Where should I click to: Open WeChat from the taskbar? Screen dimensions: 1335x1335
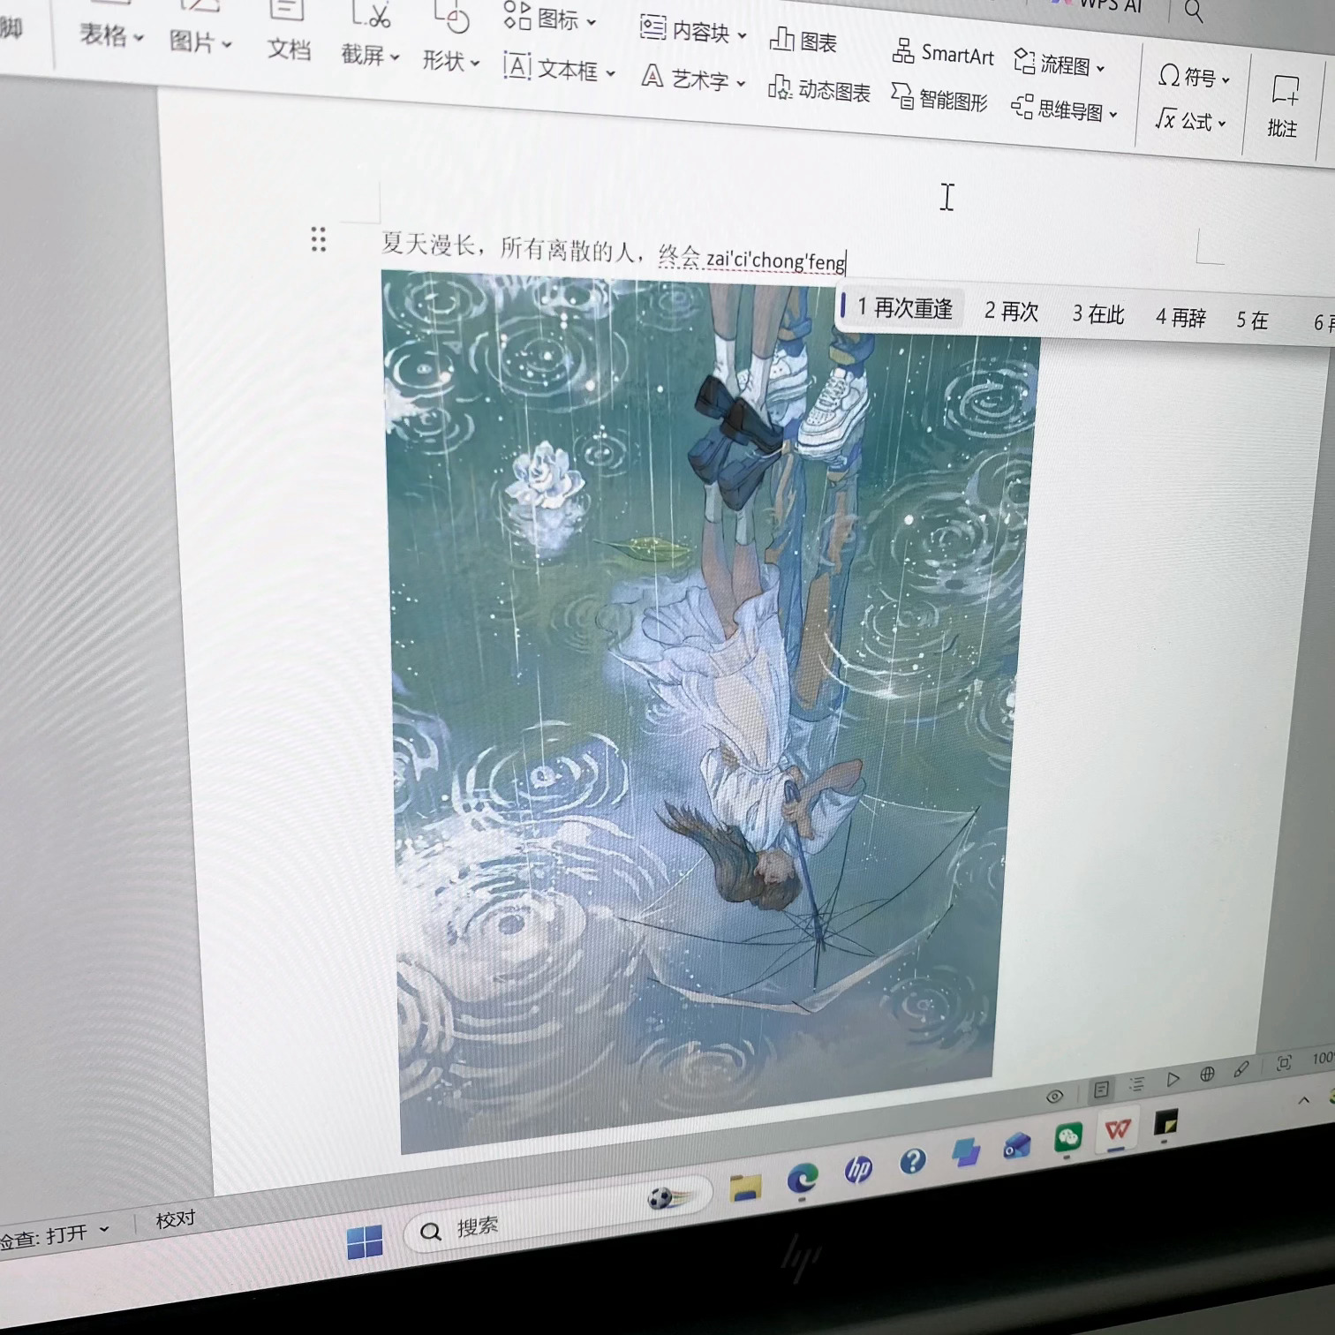[x=1068, y=1136]
